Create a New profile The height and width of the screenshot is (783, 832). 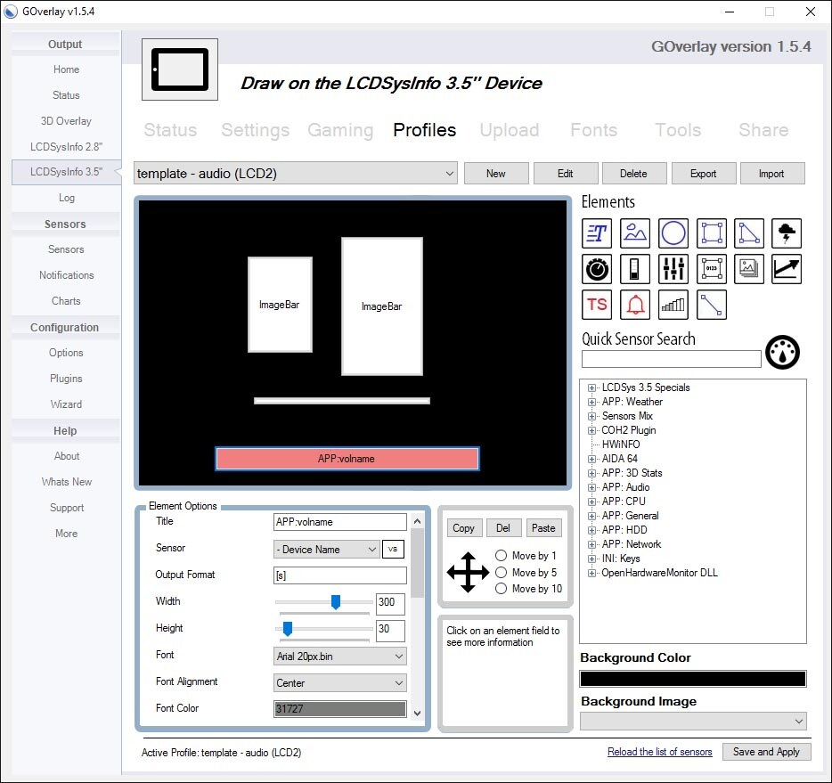tap(496, 174)
